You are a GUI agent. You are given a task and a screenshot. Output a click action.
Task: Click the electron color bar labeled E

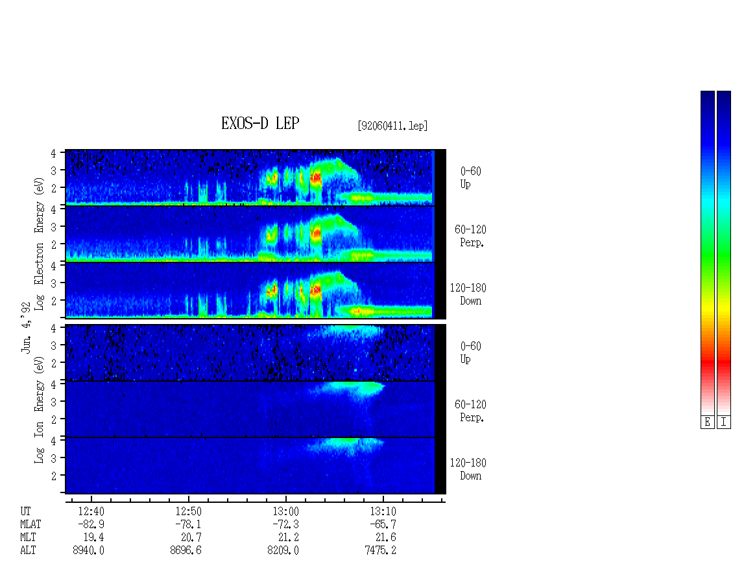(x=707, y=253)
